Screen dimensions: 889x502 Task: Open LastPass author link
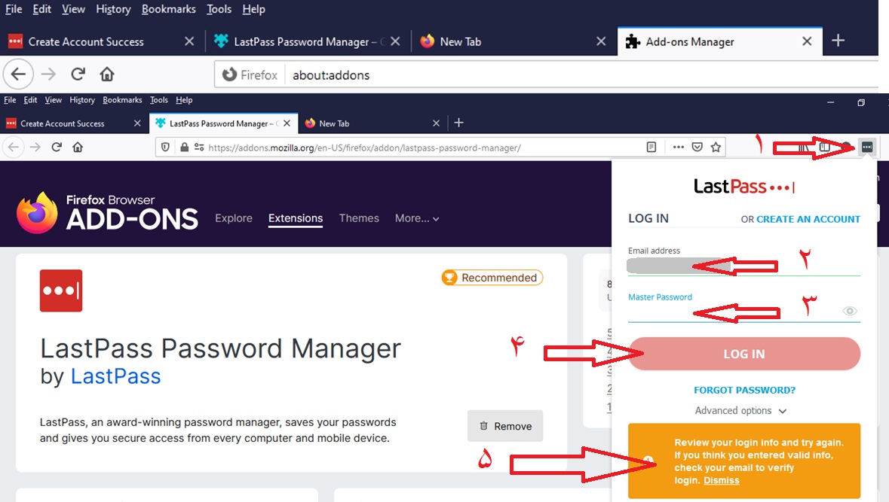click(x=115, y=376)
